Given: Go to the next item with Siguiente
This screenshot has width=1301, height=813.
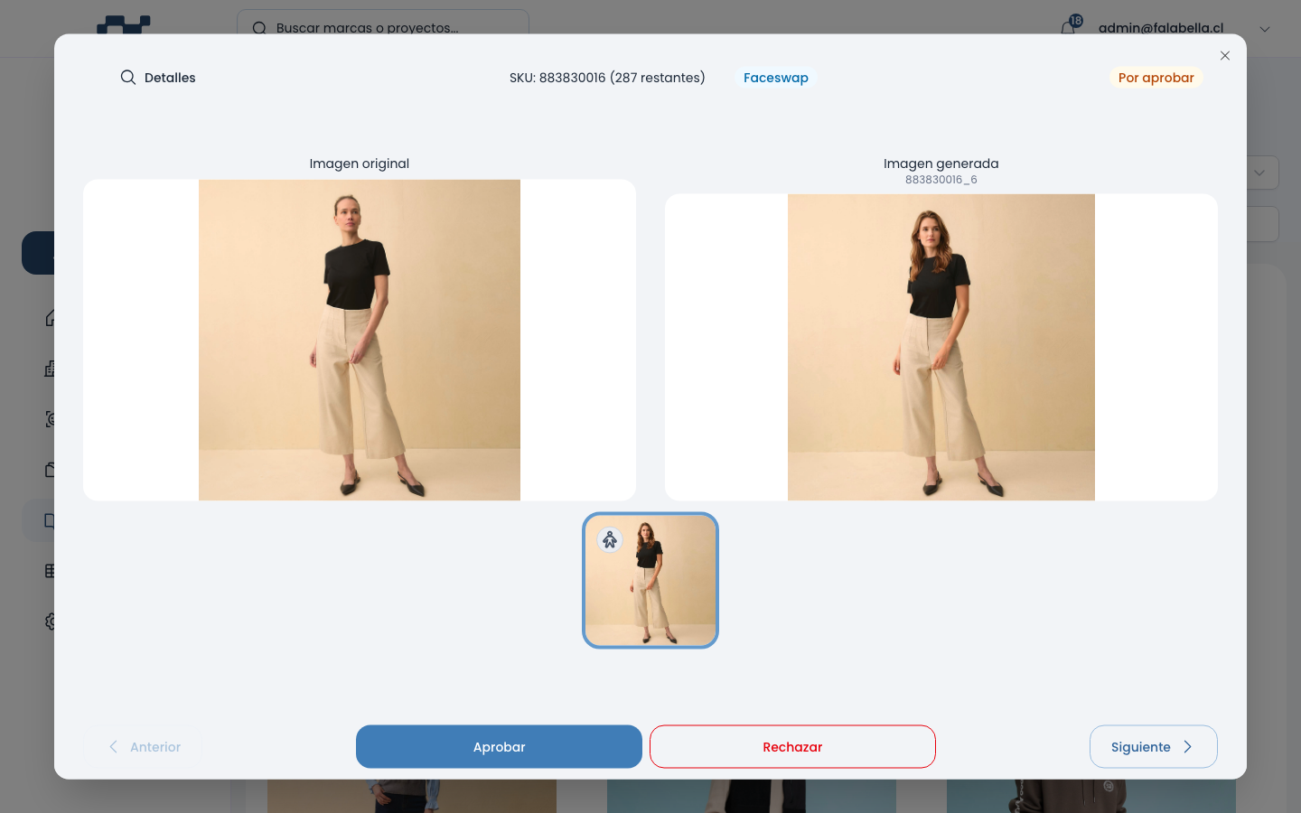Looking at the screenshot, I should click(x=1154, y=747).
